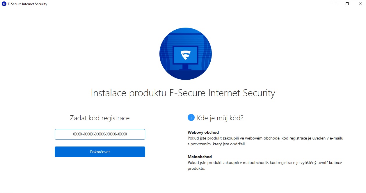Close the F-Secure Internet Security window

point(360,4)
